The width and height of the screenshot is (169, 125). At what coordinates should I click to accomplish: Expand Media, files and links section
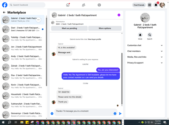click(145, 57)
